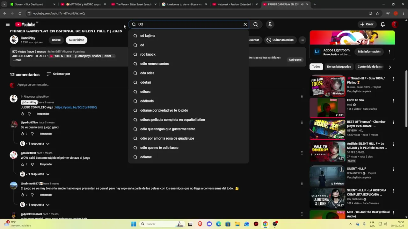The height and width of the screenshot is (229, 408).
Task: Select suggestion 'odio que no te odio lasso'
Action: 188,148
